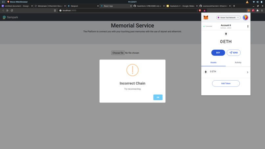
Task: Switch to the Assets tab
Action: (213, 62)
